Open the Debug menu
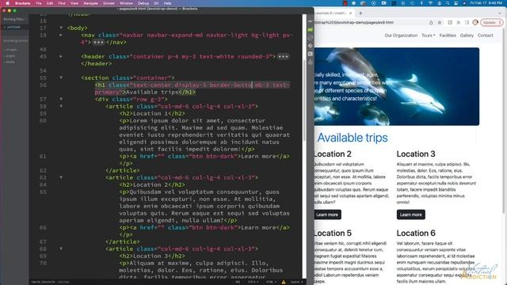This screenshot has width=507, height=285. point(143,3)
